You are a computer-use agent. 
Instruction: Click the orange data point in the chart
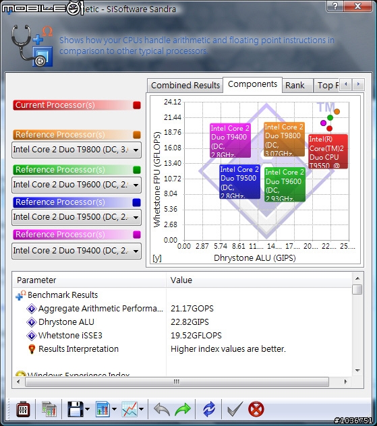(337, 111)
